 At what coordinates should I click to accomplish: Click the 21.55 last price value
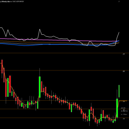pyautogui.click(x=123, y=108)
